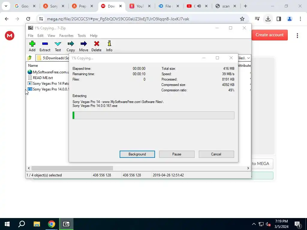Click the horizontal scrollbar thumb in 7-Zip
Viewport: 307px width, 230px height.
click(x=72, y=168)
